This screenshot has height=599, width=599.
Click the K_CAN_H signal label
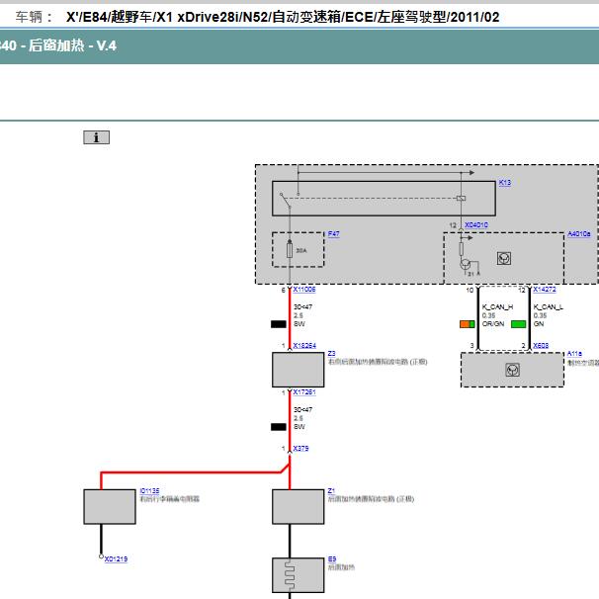coord(497,306)
